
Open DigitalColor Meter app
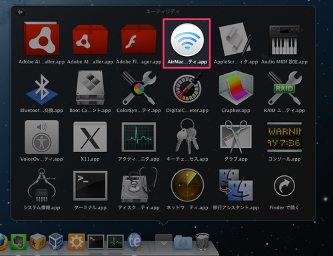click(x=187, y=88)
